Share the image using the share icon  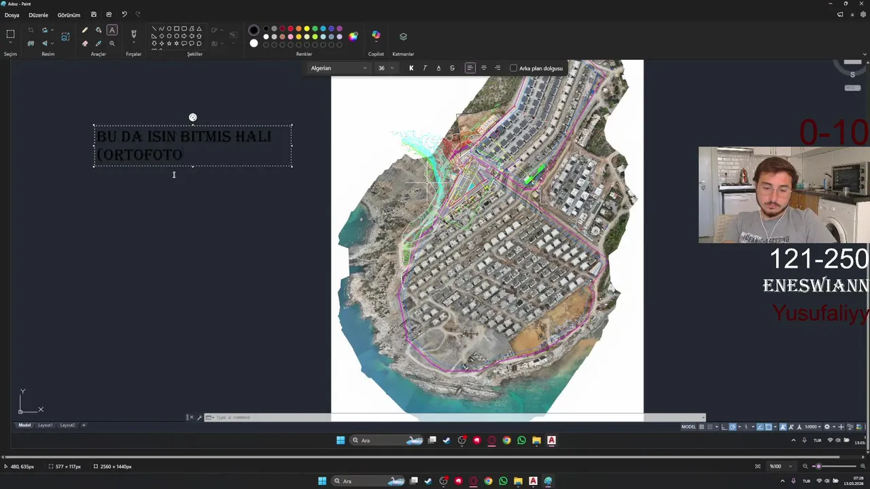109,14
